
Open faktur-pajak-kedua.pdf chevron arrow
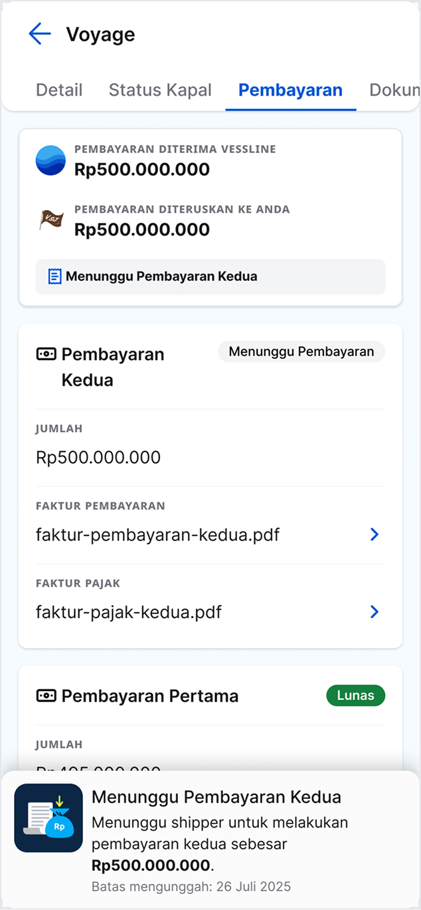pos(375,611)
